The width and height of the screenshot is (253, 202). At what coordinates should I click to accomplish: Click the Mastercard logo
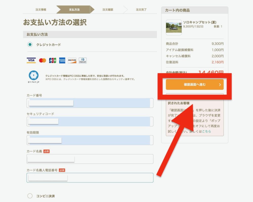43,60
